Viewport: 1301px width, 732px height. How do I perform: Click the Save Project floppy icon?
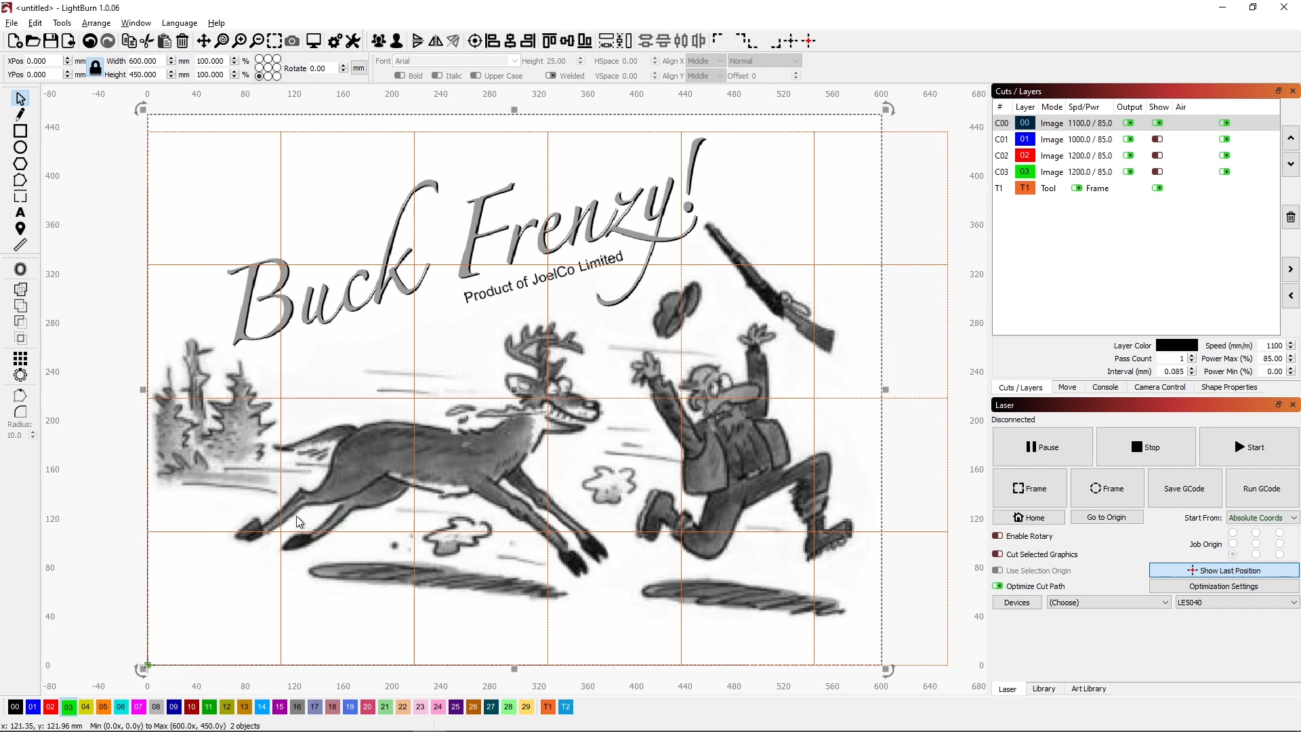point(51,41)
